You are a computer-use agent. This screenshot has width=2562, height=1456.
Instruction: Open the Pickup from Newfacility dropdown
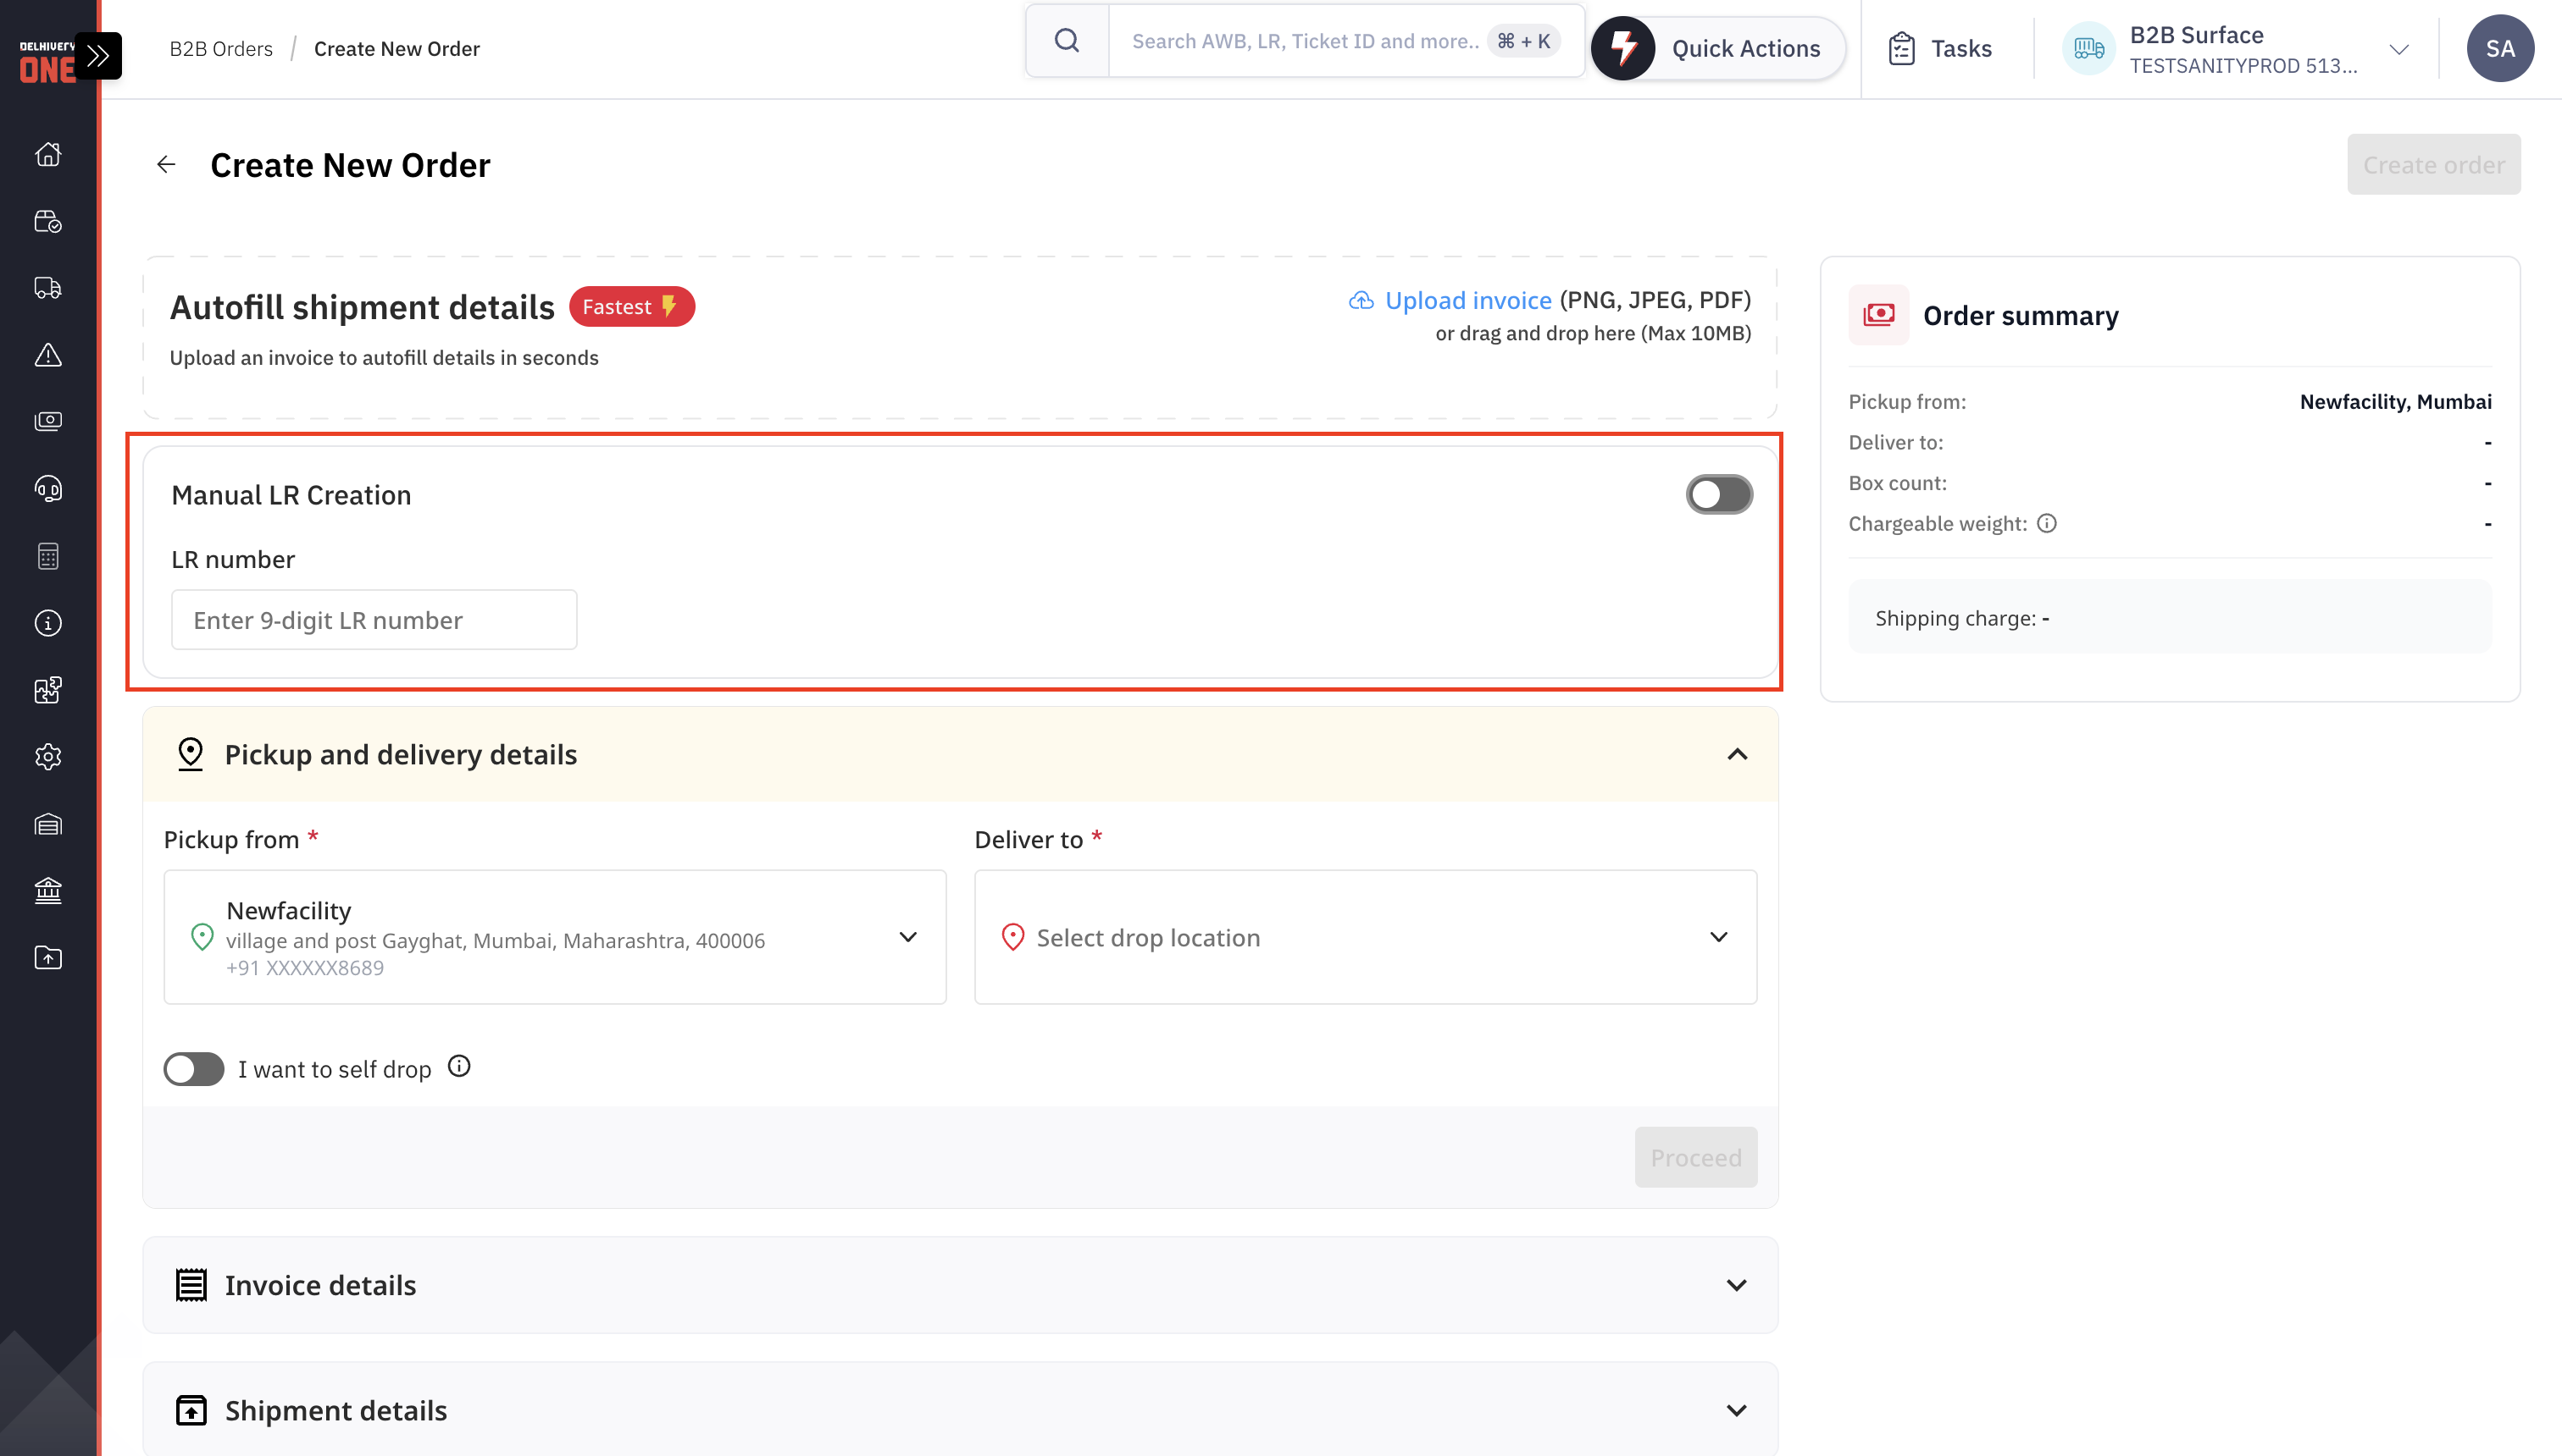[554, 936]
